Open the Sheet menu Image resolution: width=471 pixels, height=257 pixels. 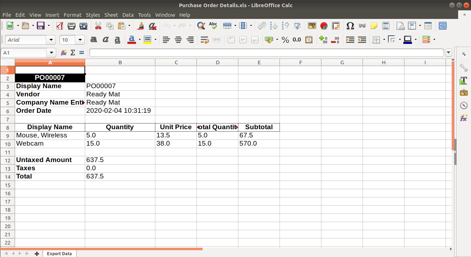coord(111,15)
